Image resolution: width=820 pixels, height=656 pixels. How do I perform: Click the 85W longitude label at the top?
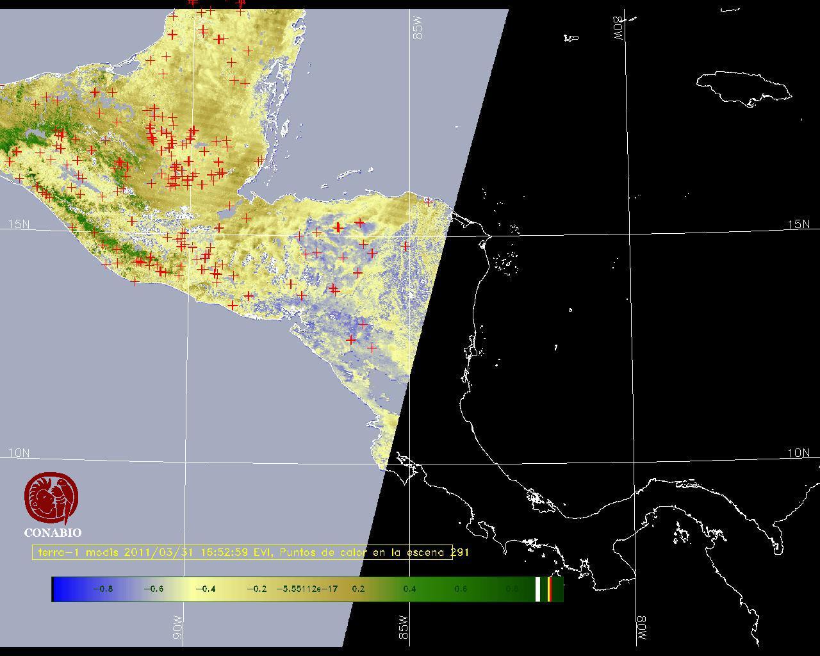click(418, 28)
